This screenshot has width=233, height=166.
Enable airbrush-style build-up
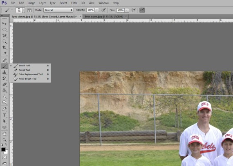134,10
